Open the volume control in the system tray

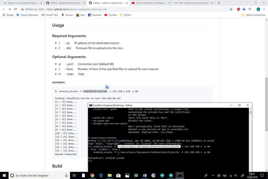236,175
